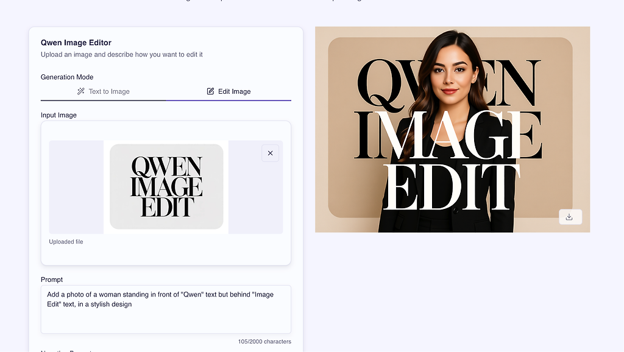624x352 pixels.
Task: Click the magic wand icon beside Text to Image
Action: click(x=81, y=91)
